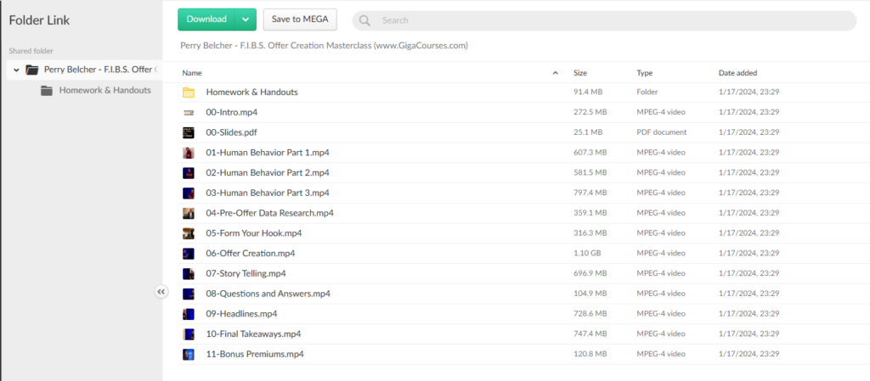This screenshot has height=381, width=870.
Task: Open Homework & Handouts in sidebar tree
Action: pos(105,90)
